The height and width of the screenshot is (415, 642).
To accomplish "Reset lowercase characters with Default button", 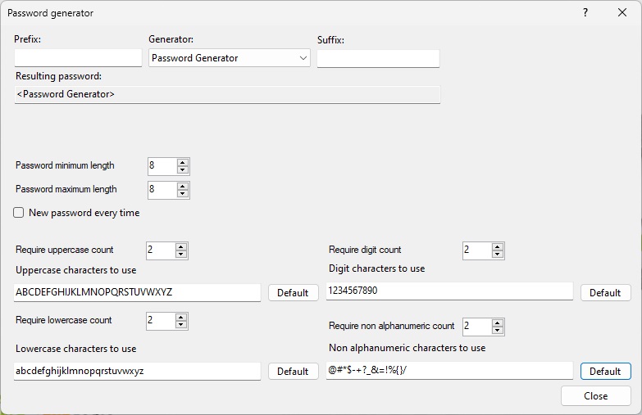I will (x=293, y=371).
